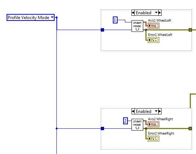Click olive error output tunnel on lower structure
This screenshot has height=154, width=196.
pos(190,128)
